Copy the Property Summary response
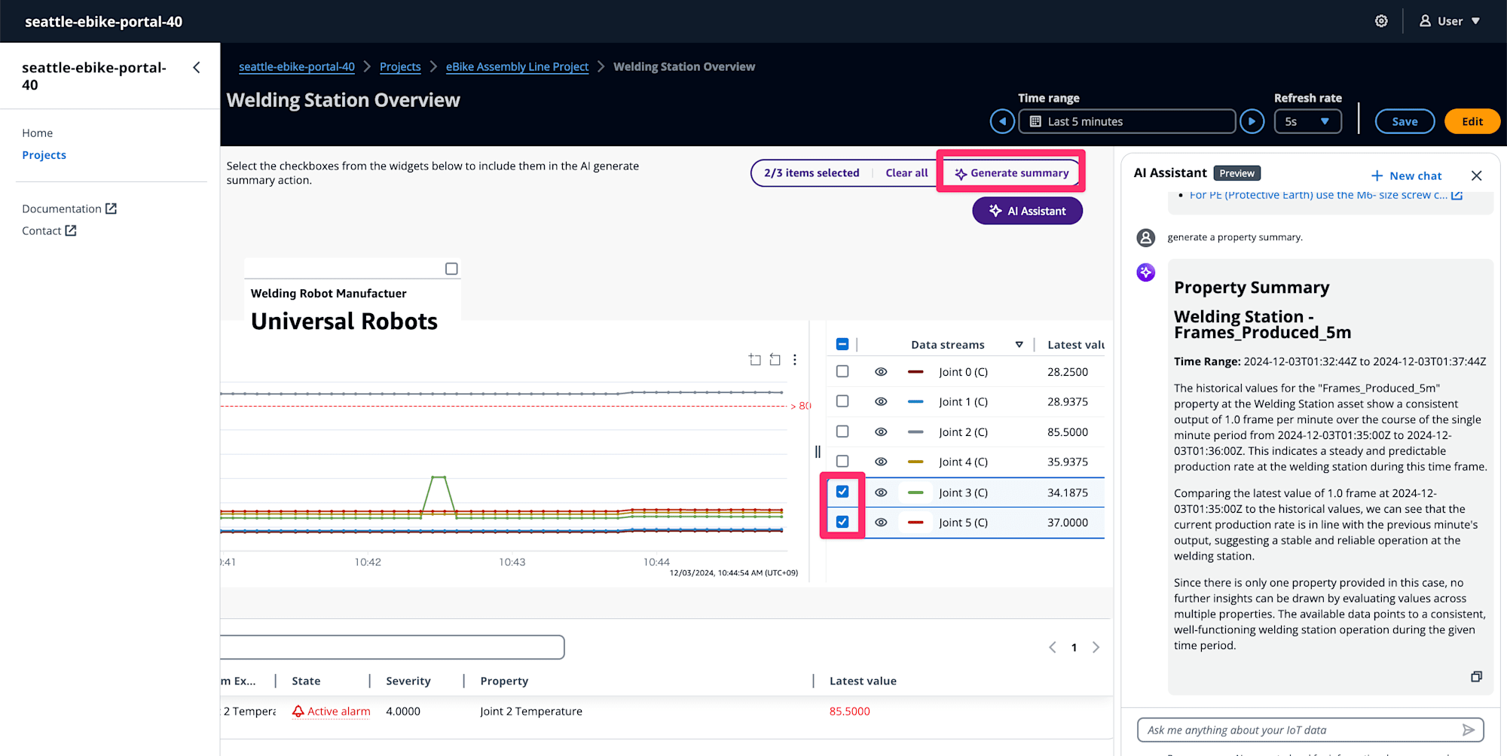This screenshot has height=756, width=1507. [1476, 676]
